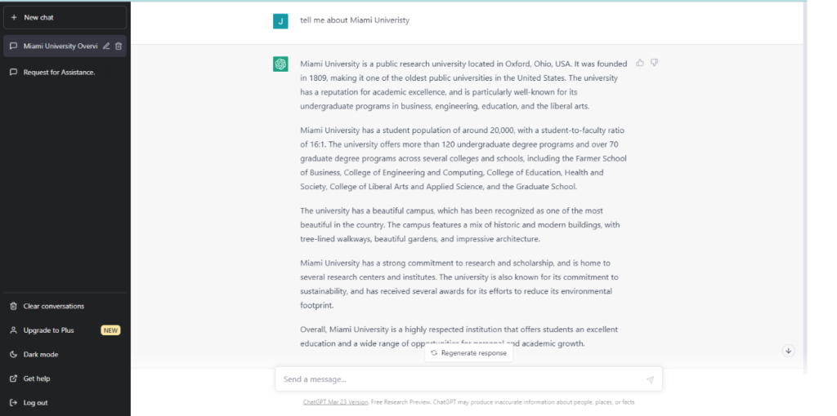Click the pencil icon to rename Miami chat

coord(106,46)
